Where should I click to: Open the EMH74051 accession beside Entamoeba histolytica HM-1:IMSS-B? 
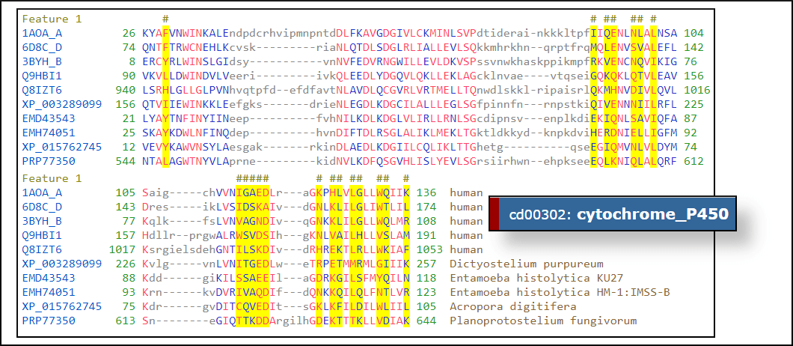[x=49, y=292]
